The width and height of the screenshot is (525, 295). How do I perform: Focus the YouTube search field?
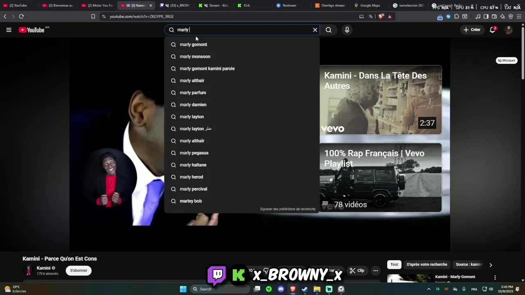click(242, 30)
